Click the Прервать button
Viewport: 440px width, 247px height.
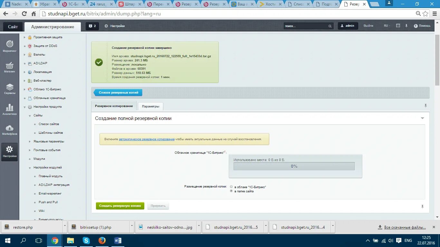[x=158, y=206]
